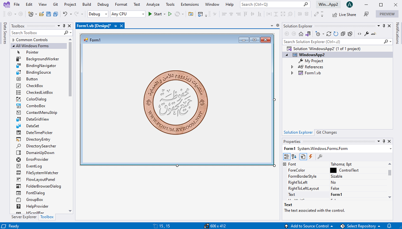Click the Alphabetical sort icon in Properties
This screenshot has width=402, height=229.
294,157
